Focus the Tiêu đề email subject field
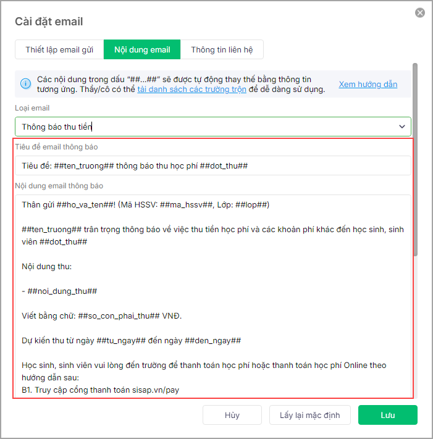Image resolution: width=433 pixels, height=439 pixels. pos(213,166)
